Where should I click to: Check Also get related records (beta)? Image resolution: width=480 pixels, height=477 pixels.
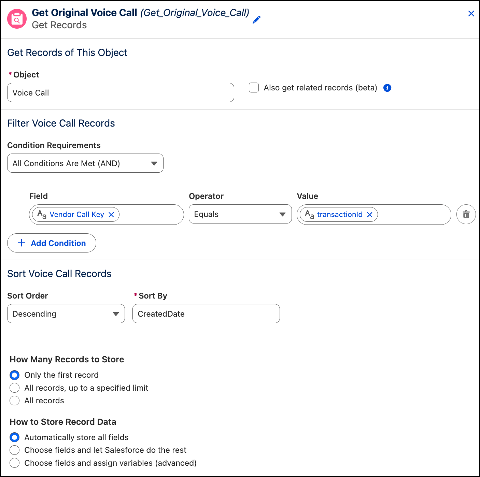click(254, 88)
